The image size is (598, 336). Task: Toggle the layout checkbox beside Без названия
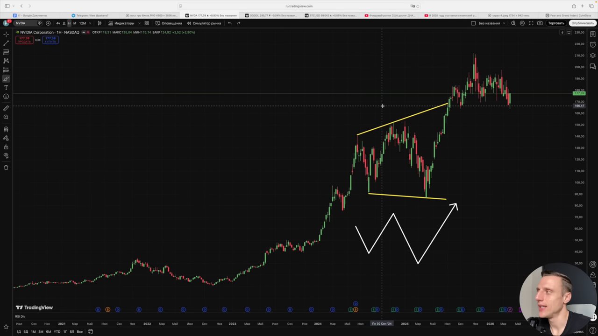tap(473, 23)
